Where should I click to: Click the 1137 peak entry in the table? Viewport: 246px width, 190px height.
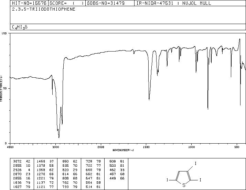pyautogui.click(x=41, y=182)
